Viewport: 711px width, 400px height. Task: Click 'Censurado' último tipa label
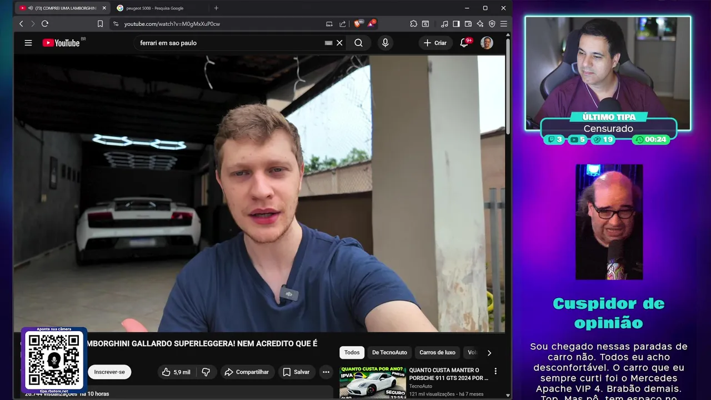click(608, 128)
